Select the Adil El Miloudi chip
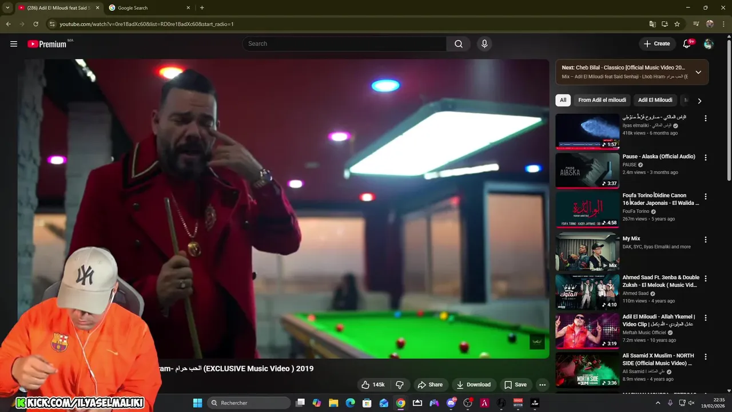The height and width of the screenshot is (412, 732). (655, 100)
